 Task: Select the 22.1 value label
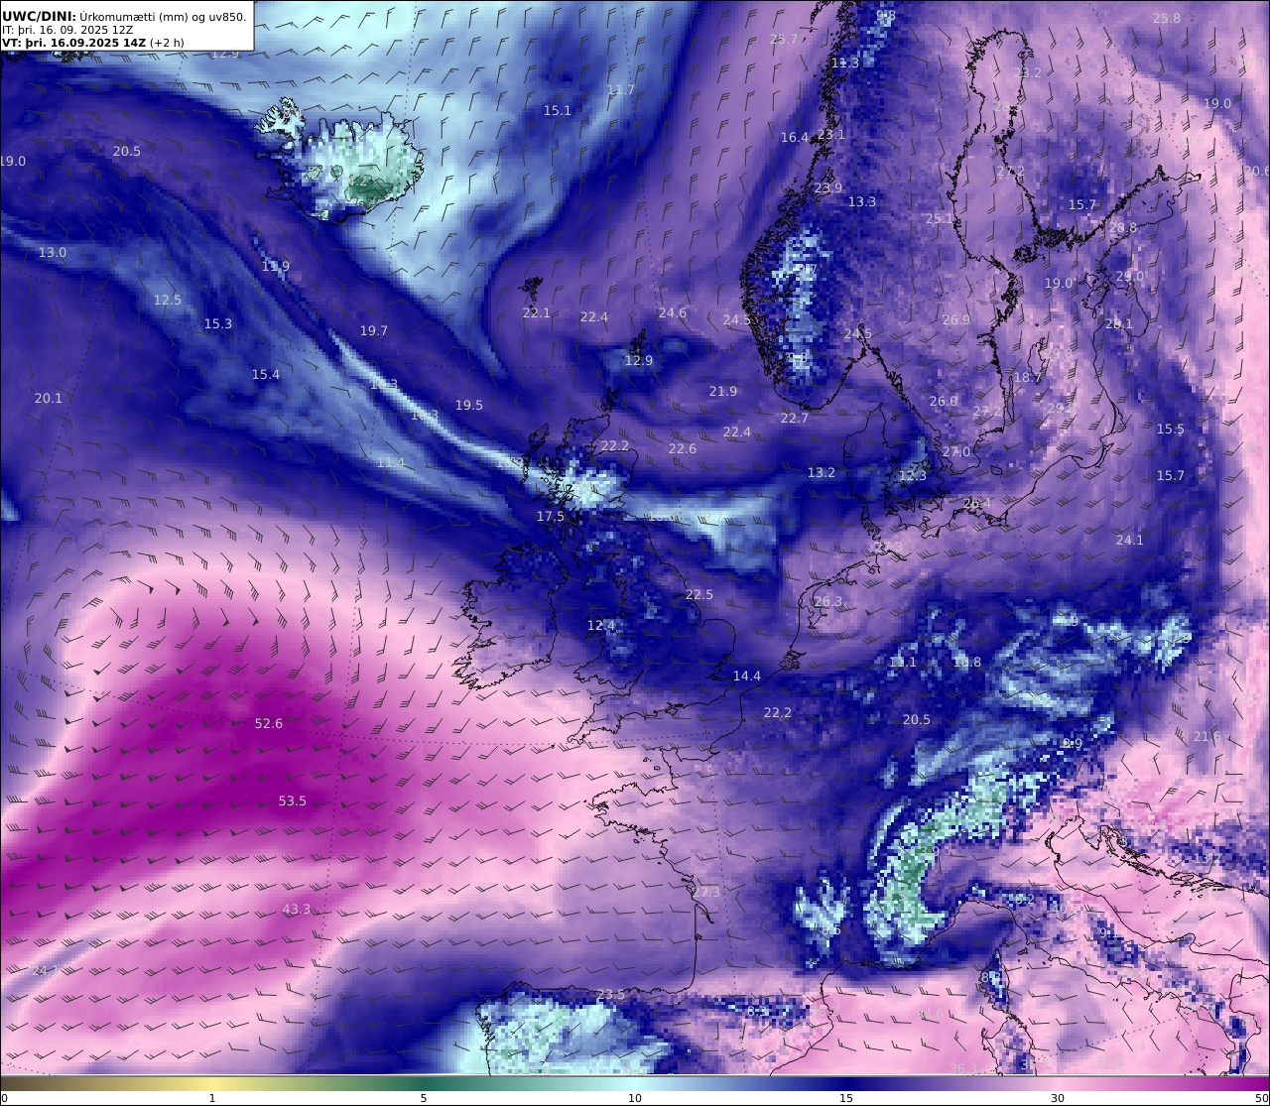point(537,313)
